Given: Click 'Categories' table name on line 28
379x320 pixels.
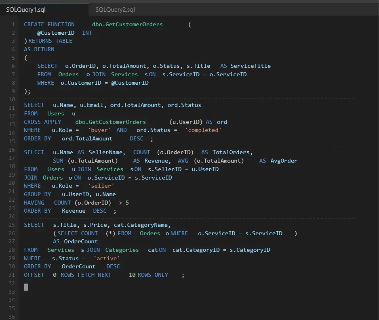Looking at the screenshot, I should pos(122,250).
